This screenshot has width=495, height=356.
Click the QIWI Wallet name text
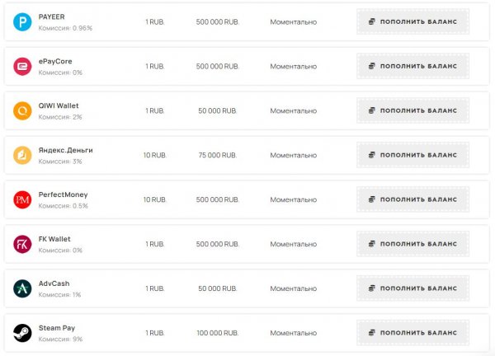59,105
